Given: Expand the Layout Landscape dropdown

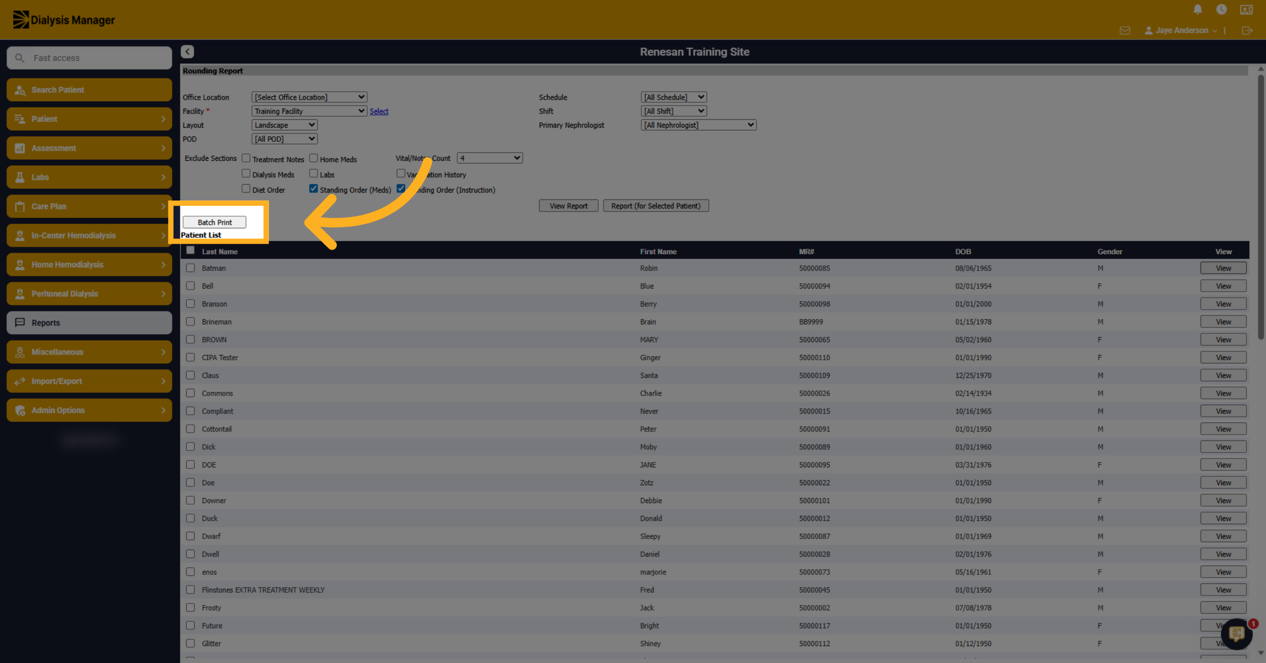Looking at the screenshot, I should click(284, 125).
